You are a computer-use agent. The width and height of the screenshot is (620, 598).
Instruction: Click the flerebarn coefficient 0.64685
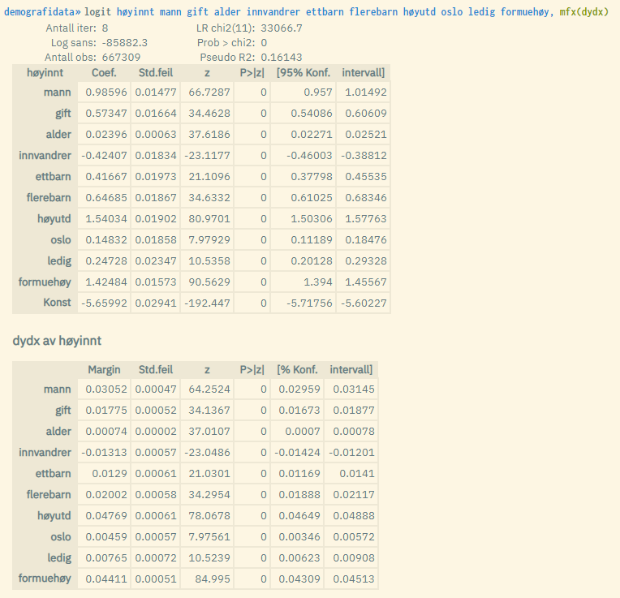pyautogui.click(x=104, y=197)
